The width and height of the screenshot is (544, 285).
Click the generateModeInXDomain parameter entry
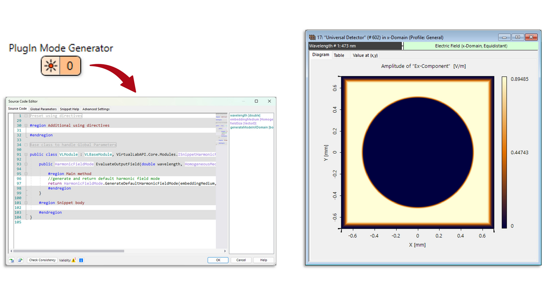252,127
